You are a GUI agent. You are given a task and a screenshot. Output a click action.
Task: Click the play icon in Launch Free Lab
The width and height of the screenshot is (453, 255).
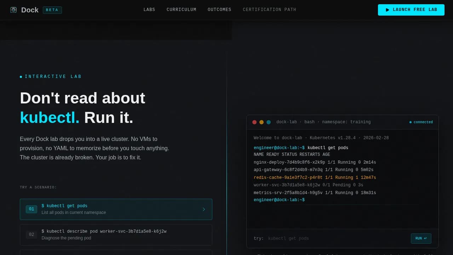(388, 10)
